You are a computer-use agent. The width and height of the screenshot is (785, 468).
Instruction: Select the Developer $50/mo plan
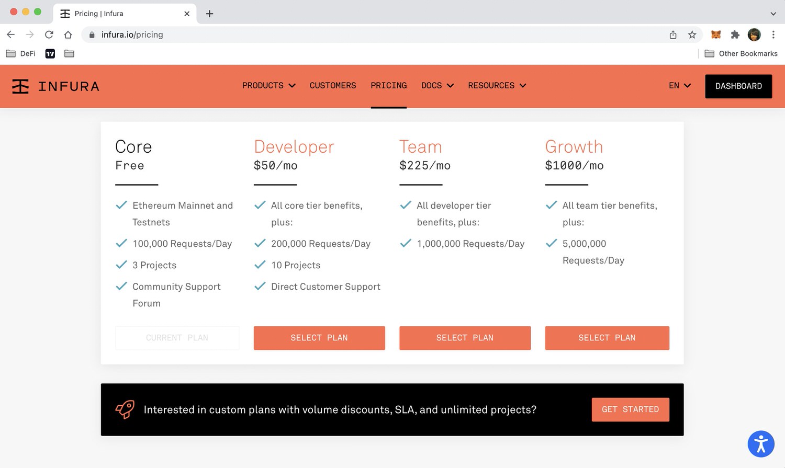coord(319,338)
